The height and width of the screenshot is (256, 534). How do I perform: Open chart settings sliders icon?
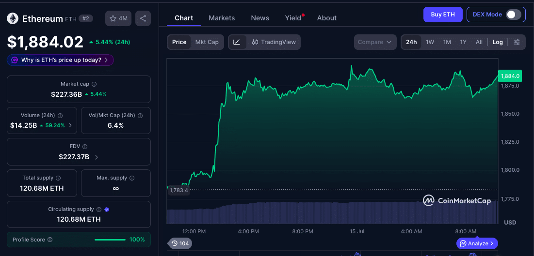coord(517,42)
